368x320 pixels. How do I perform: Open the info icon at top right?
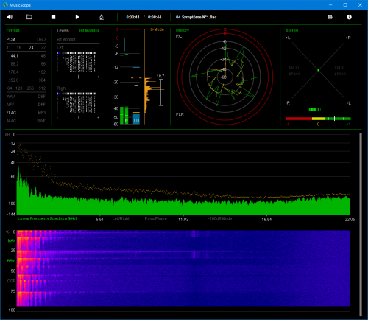(x=349, y=17)
